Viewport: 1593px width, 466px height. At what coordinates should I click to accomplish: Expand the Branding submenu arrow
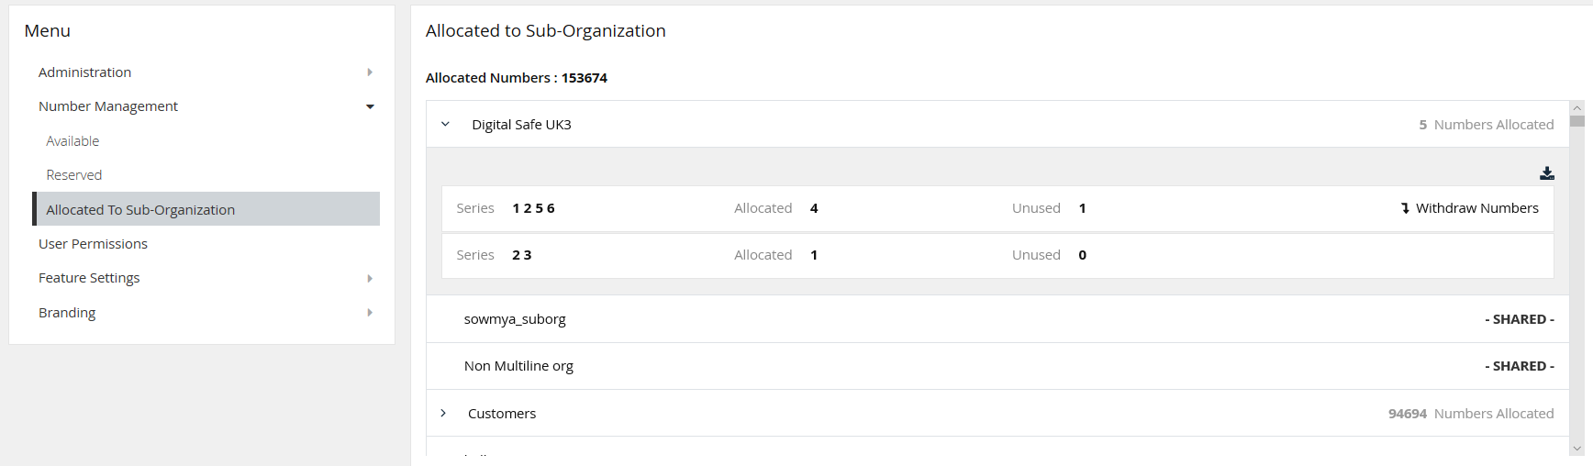pyautogui.click(x=370, y=313)
